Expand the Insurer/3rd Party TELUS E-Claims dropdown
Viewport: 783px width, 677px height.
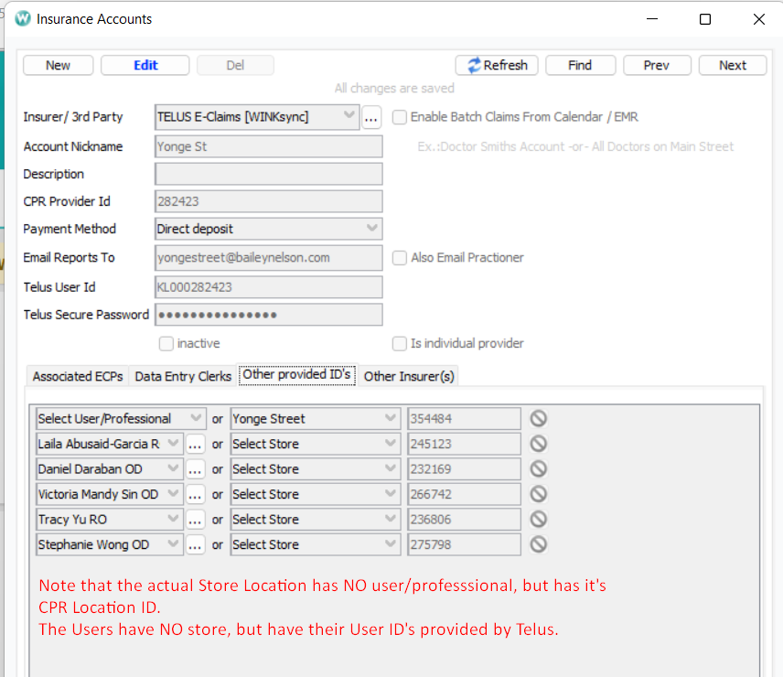click(257, 117)
